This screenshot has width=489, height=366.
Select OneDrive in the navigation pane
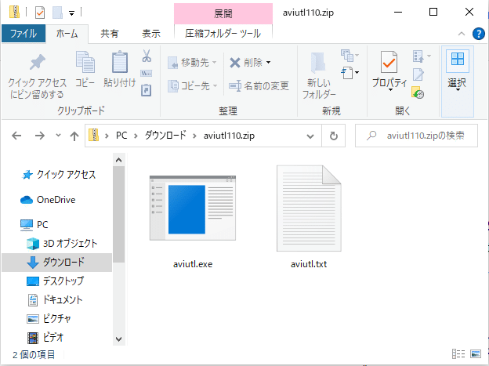click(48, 200)
